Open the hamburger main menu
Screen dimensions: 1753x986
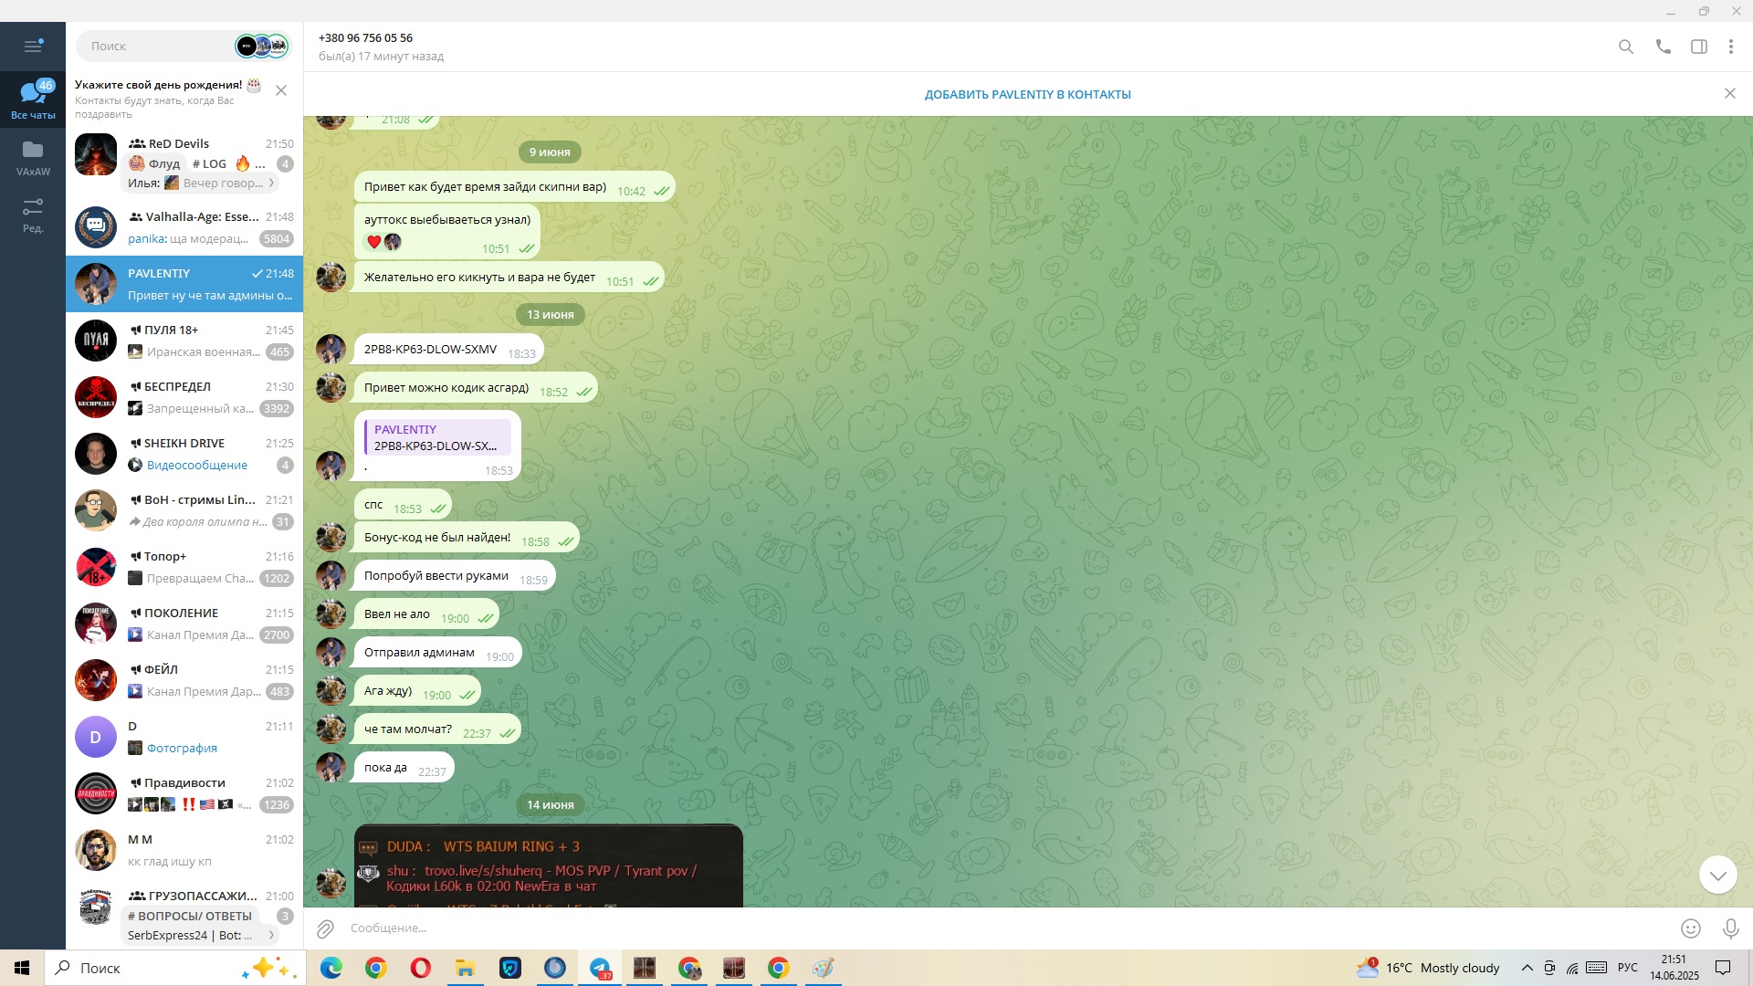pos(33,46)
